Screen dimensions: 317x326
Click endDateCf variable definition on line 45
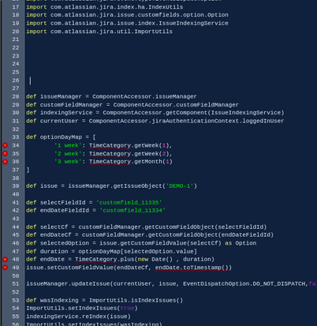point(55,234)
